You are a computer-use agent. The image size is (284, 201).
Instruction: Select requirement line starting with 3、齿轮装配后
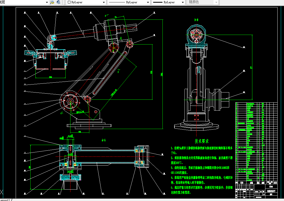tap(200, 168)
